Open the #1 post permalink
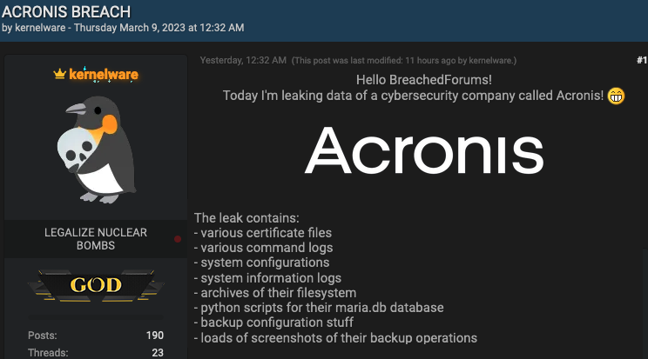The image size is (648, 359). pos(641,60)
